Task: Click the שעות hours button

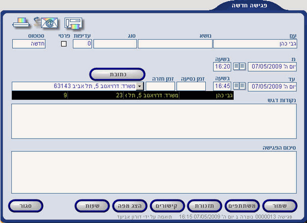Action: (x=92, y=206)
